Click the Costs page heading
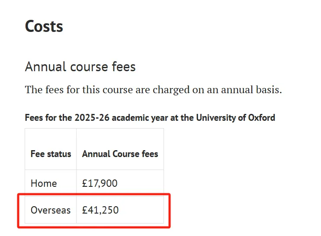Screen dimensions: 321x236 click(x=44, y=26)
